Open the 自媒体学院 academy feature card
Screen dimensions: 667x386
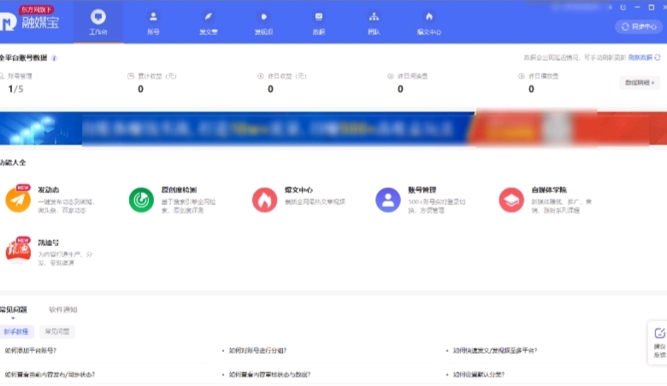(546, 200)
